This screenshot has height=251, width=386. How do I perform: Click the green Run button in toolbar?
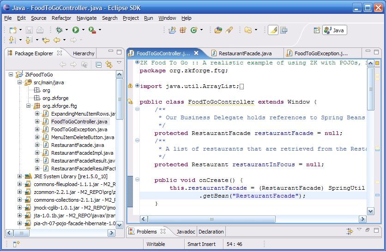(x=75, y=30)
